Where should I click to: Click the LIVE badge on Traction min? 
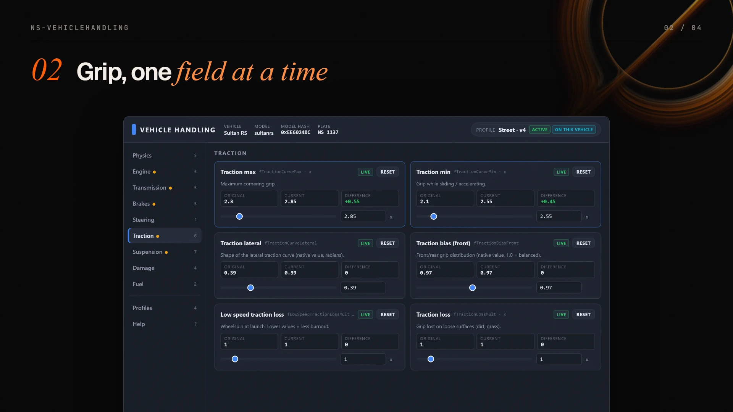click(x=561, y=172)
